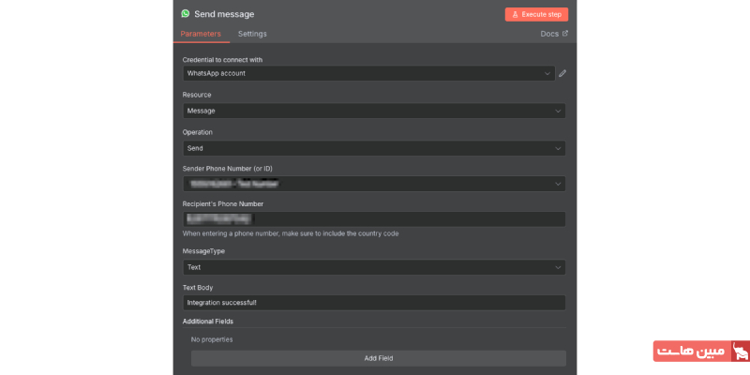Screen dimensions: 750x375
Task: Switch to the Parameters tab
Action: pos(201,34)
